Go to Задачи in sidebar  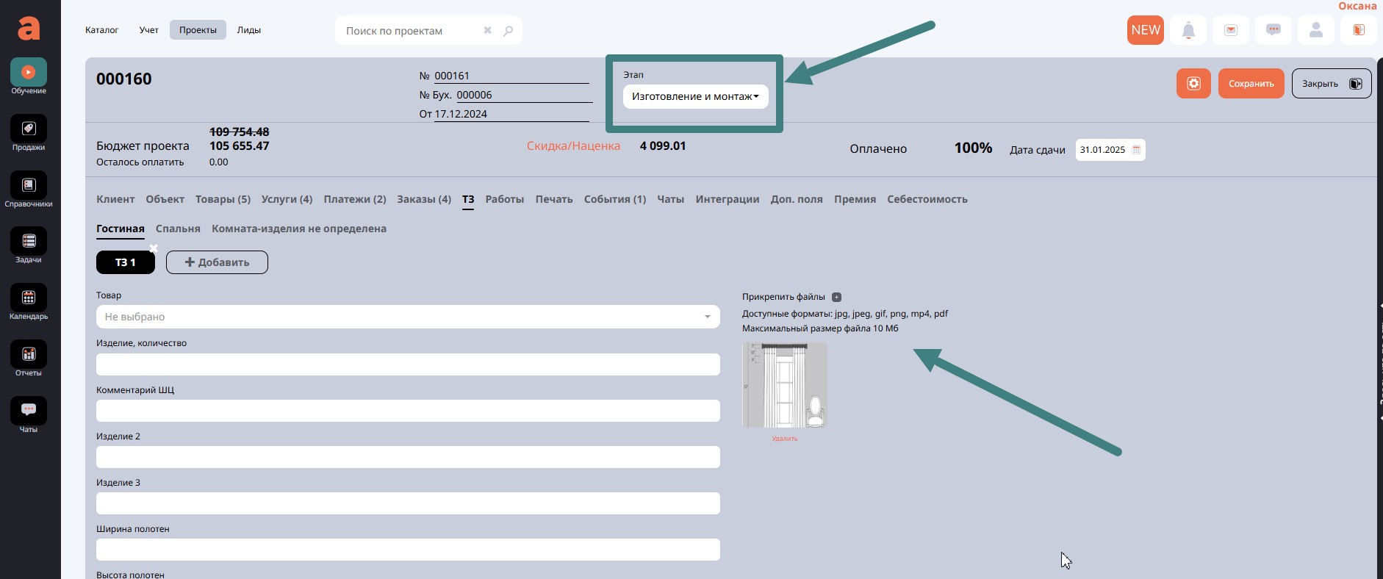(x=28, y=242)
